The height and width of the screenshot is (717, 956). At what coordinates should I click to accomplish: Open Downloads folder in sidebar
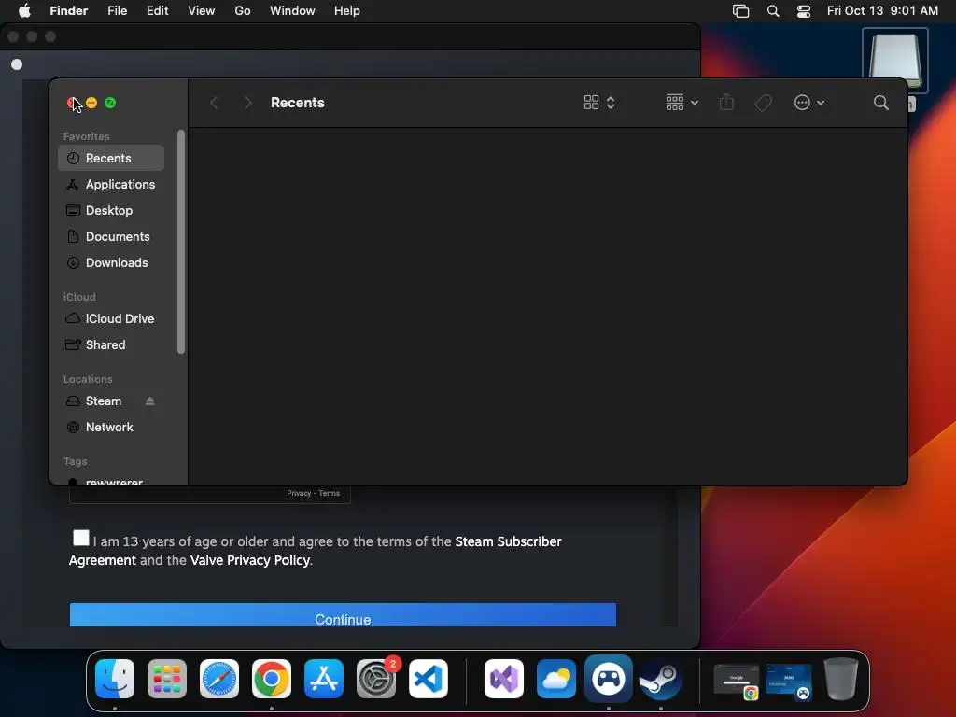(111, 262)
